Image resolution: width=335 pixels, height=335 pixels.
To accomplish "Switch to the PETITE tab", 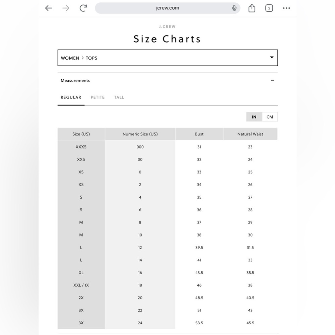I will coord(97,97).
